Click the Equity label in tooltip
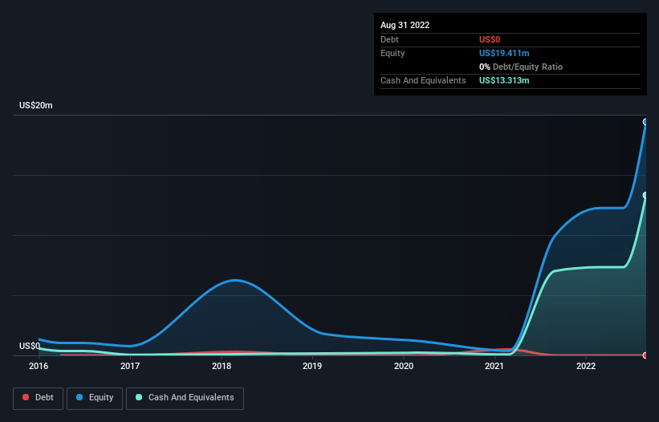 pyautogui.click(x=393, y=53)
